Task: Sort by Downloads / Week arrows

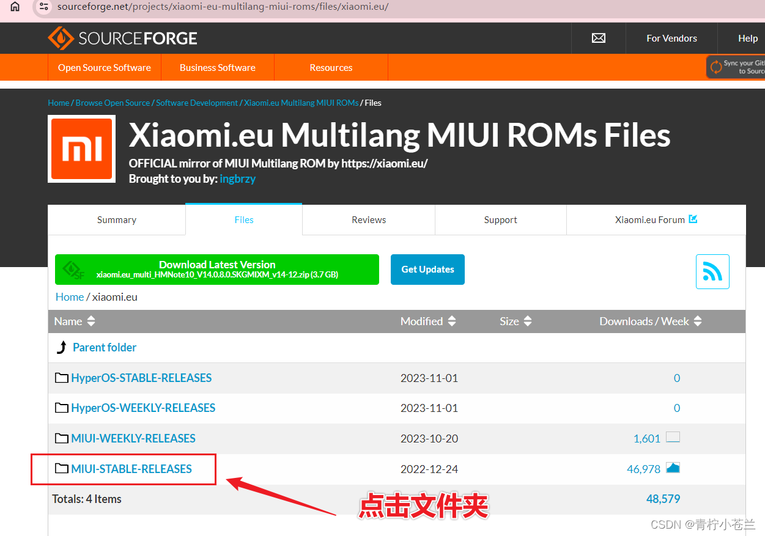Action: point(698,321)
